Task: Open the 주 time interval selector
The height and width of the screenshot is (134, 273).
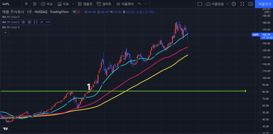Action: [26, 4]
